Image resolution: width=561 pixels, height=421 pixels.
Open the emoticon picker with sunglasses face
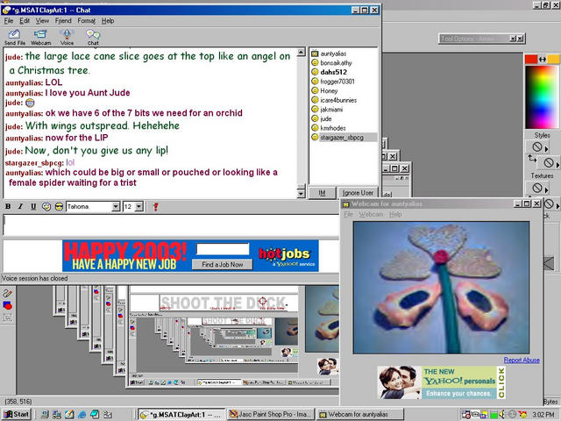[59, 207]
